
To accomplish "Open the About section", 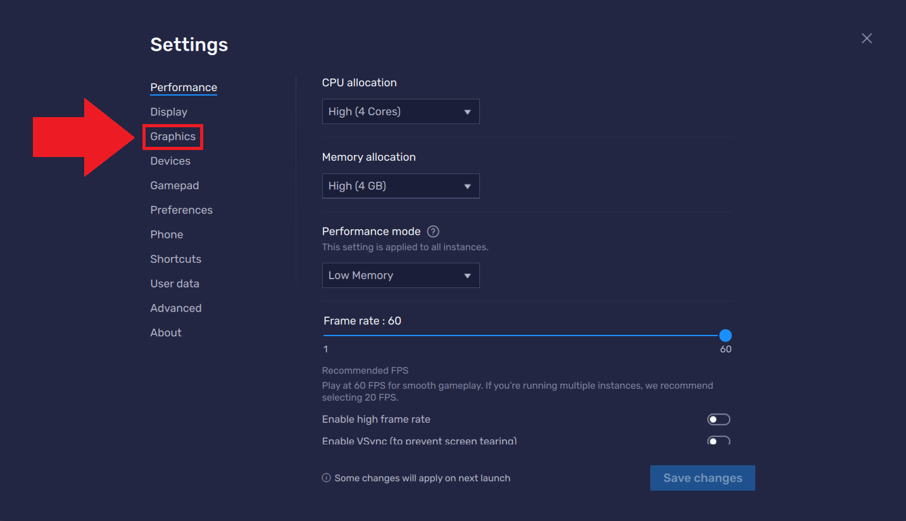I will click(166, 332).
